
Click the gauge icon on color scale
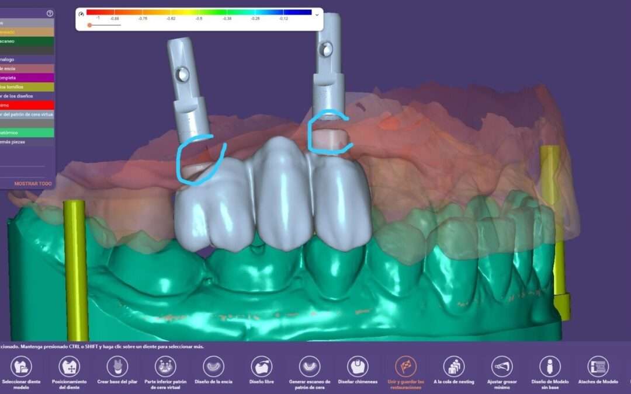[81, 14]
